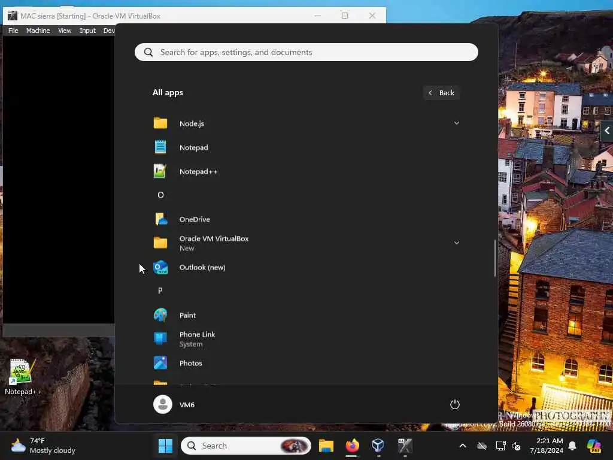This screenshot has width=613, height=460.
Task: Click the taskbar Search box
Action: [246, 446]
